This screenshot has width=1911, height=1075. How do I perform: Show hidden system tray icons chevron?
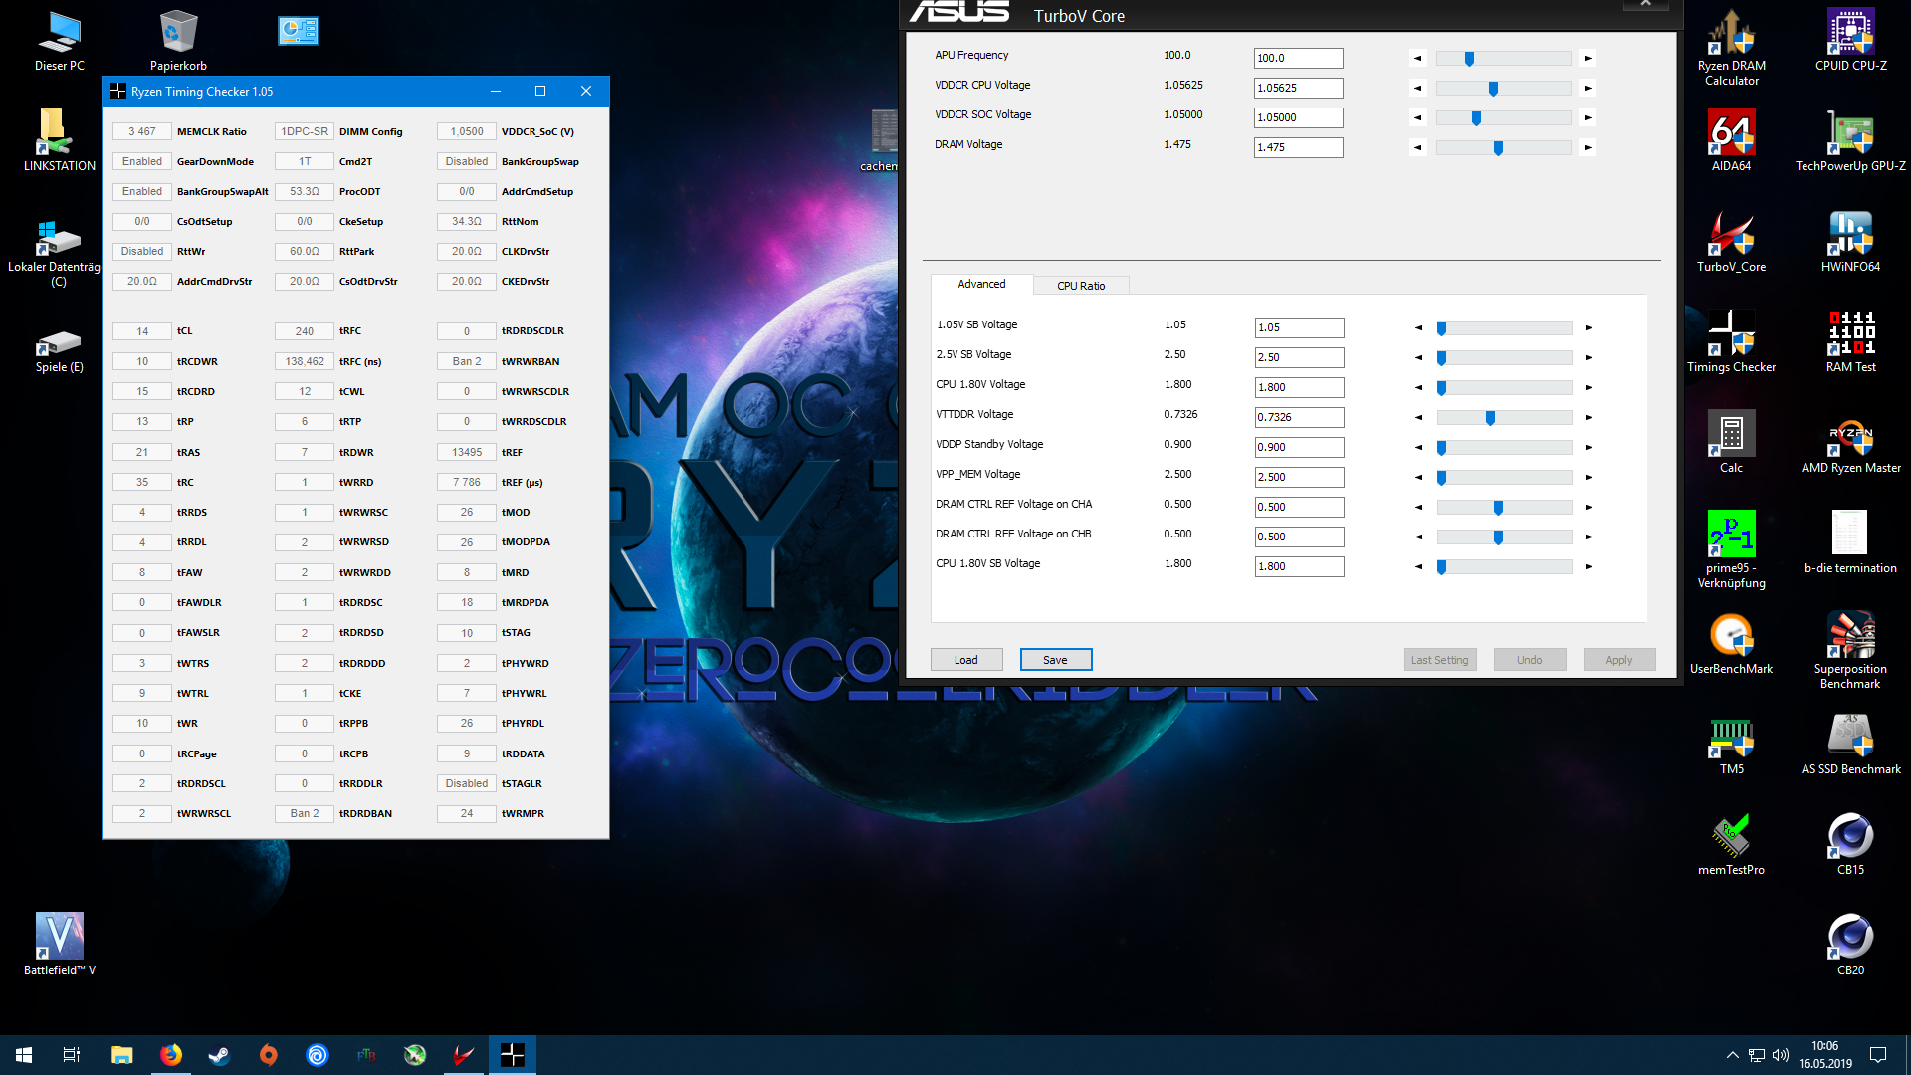1732,1055
